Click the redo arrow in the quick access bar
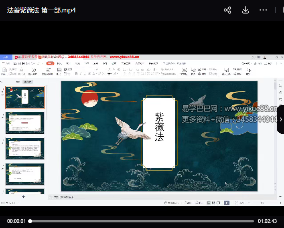The height and width of the screenshot is (228, 284). tap(38, 63)
